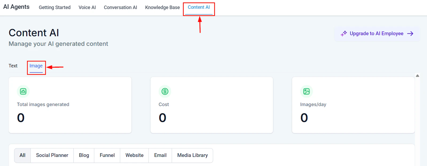Click the Funnel filter
Screen dimensions: 427x166
coord(107,155)
